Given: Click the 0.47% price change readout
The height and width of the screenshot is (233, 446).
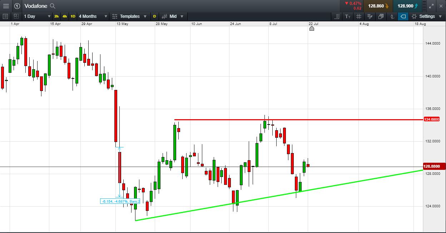Looking at the screenshot, I should click(x=353, y=4).
